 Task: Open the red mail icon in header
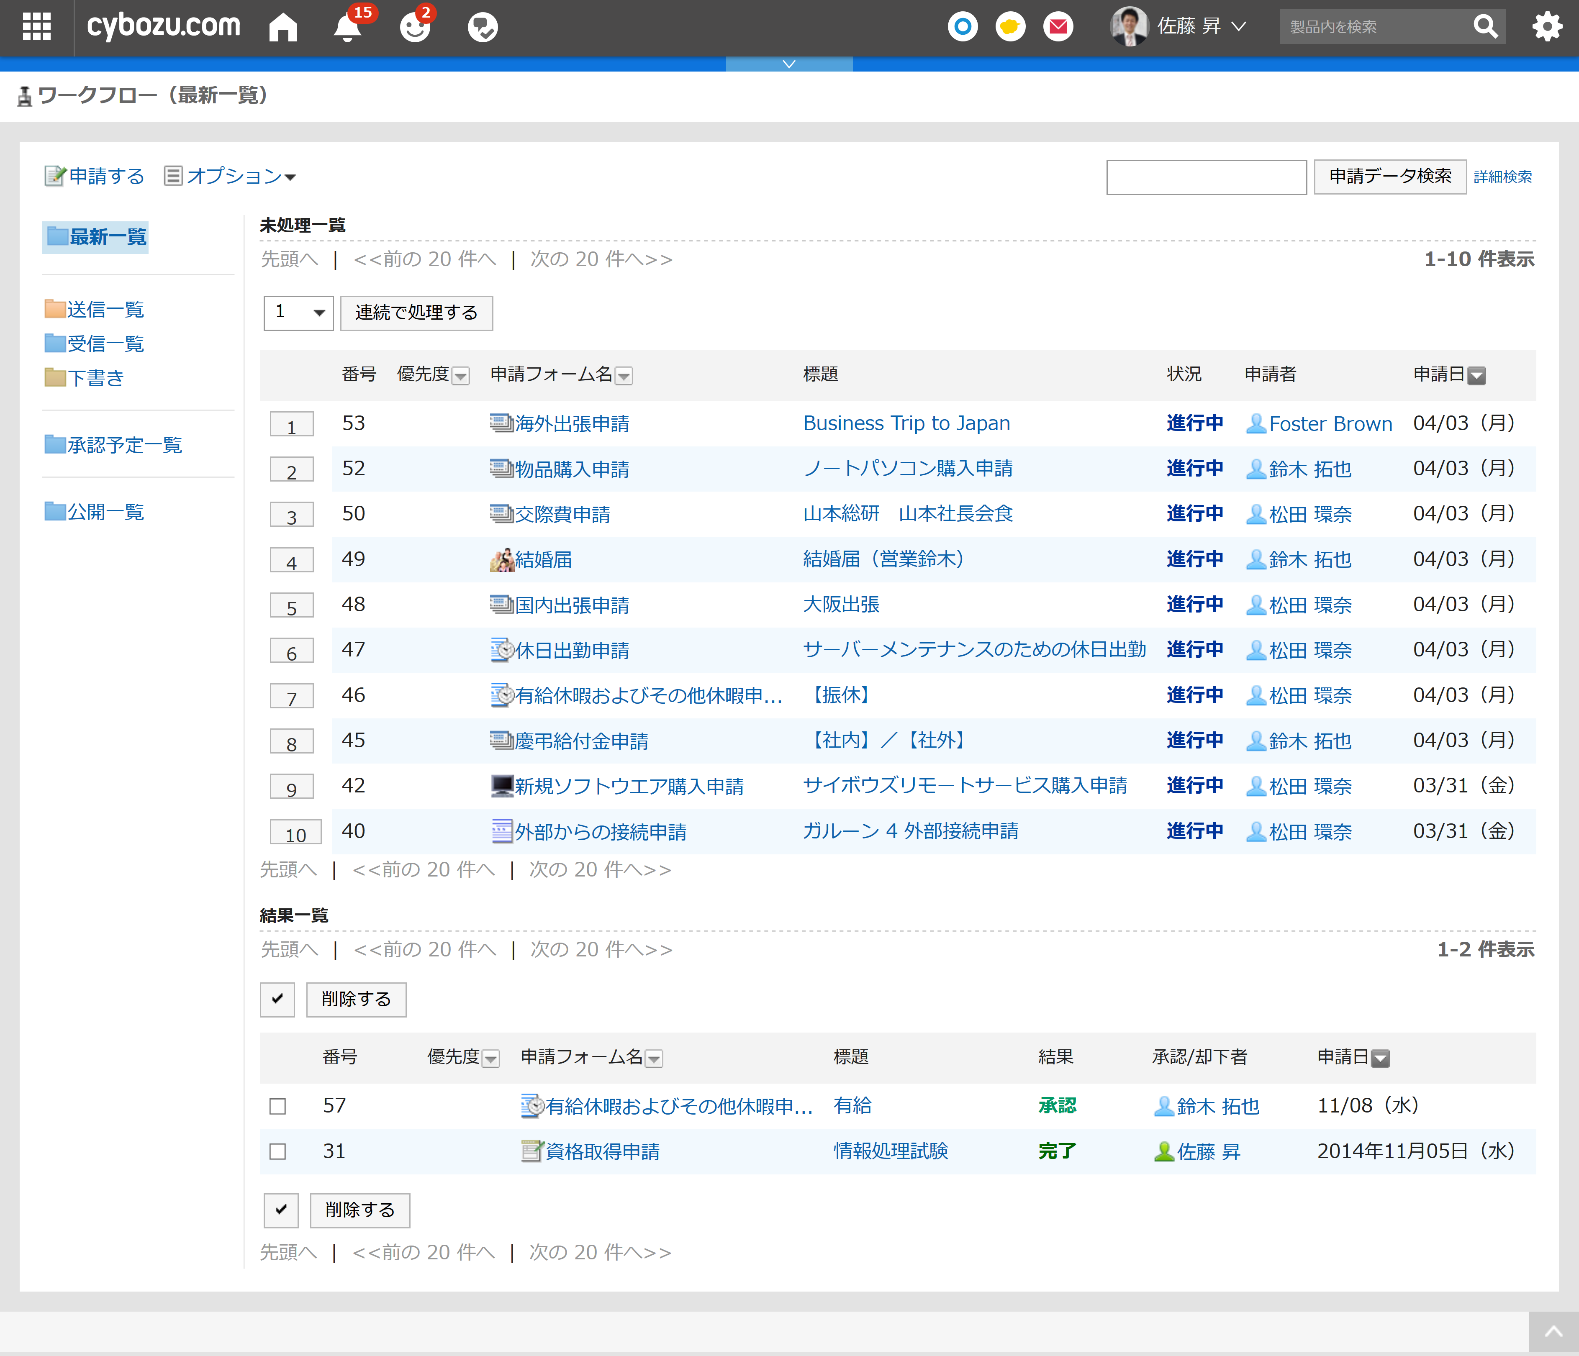[1058, 28]
